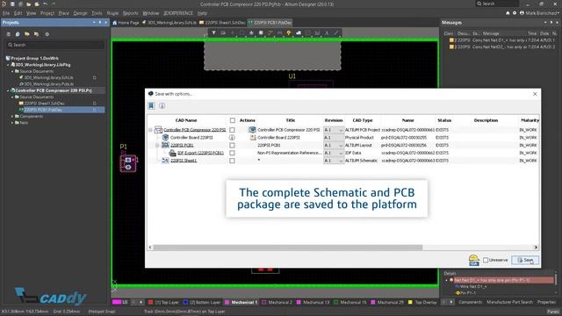Switch to the 3DS_WorkingLibrary.SchLib tab
The image size is (562, 316).
point(169,23)
